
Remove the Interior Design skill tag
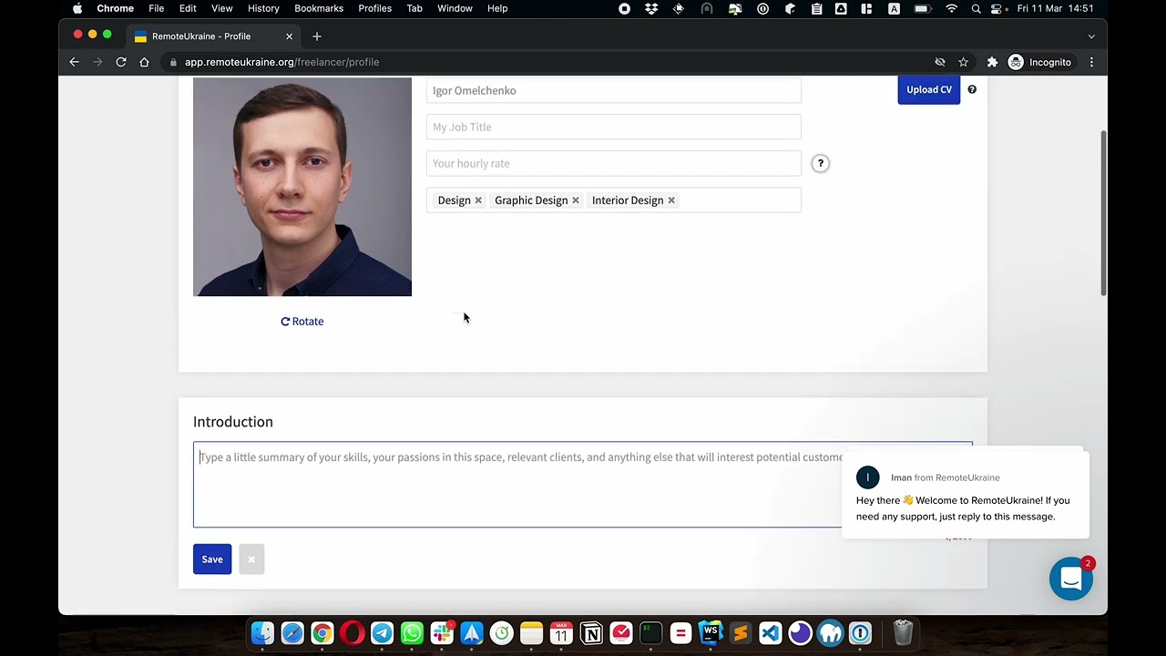click(671, 200)
